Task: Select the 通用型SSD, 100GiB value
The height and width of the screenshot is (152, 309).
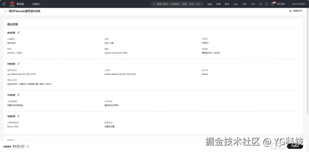Action: click(x=210, y=53)
